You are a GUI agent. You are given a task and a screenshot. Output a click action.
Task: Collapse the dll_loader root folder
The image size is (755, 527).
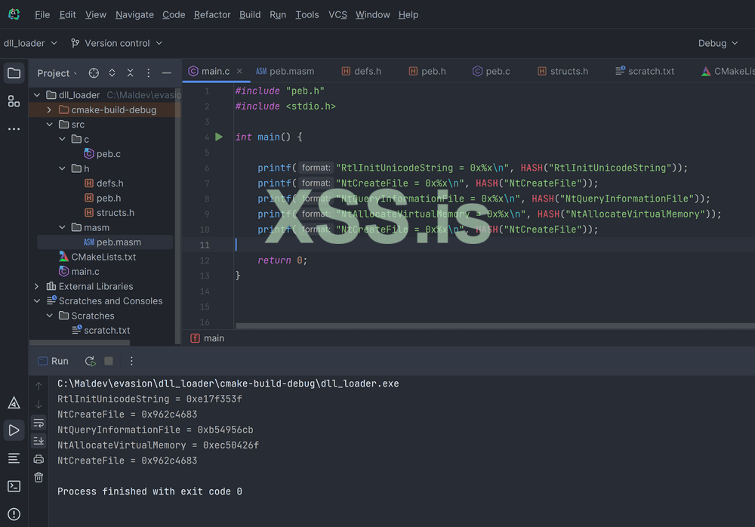[x=37, y=95]
